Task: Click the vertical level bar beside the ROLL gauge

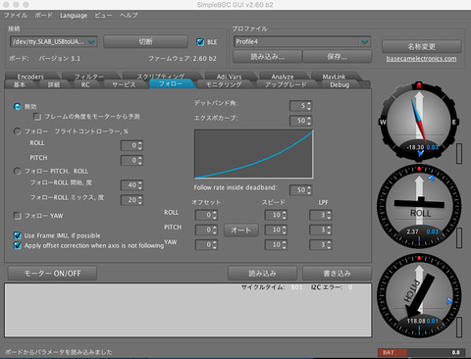Action: coord(459,237)
